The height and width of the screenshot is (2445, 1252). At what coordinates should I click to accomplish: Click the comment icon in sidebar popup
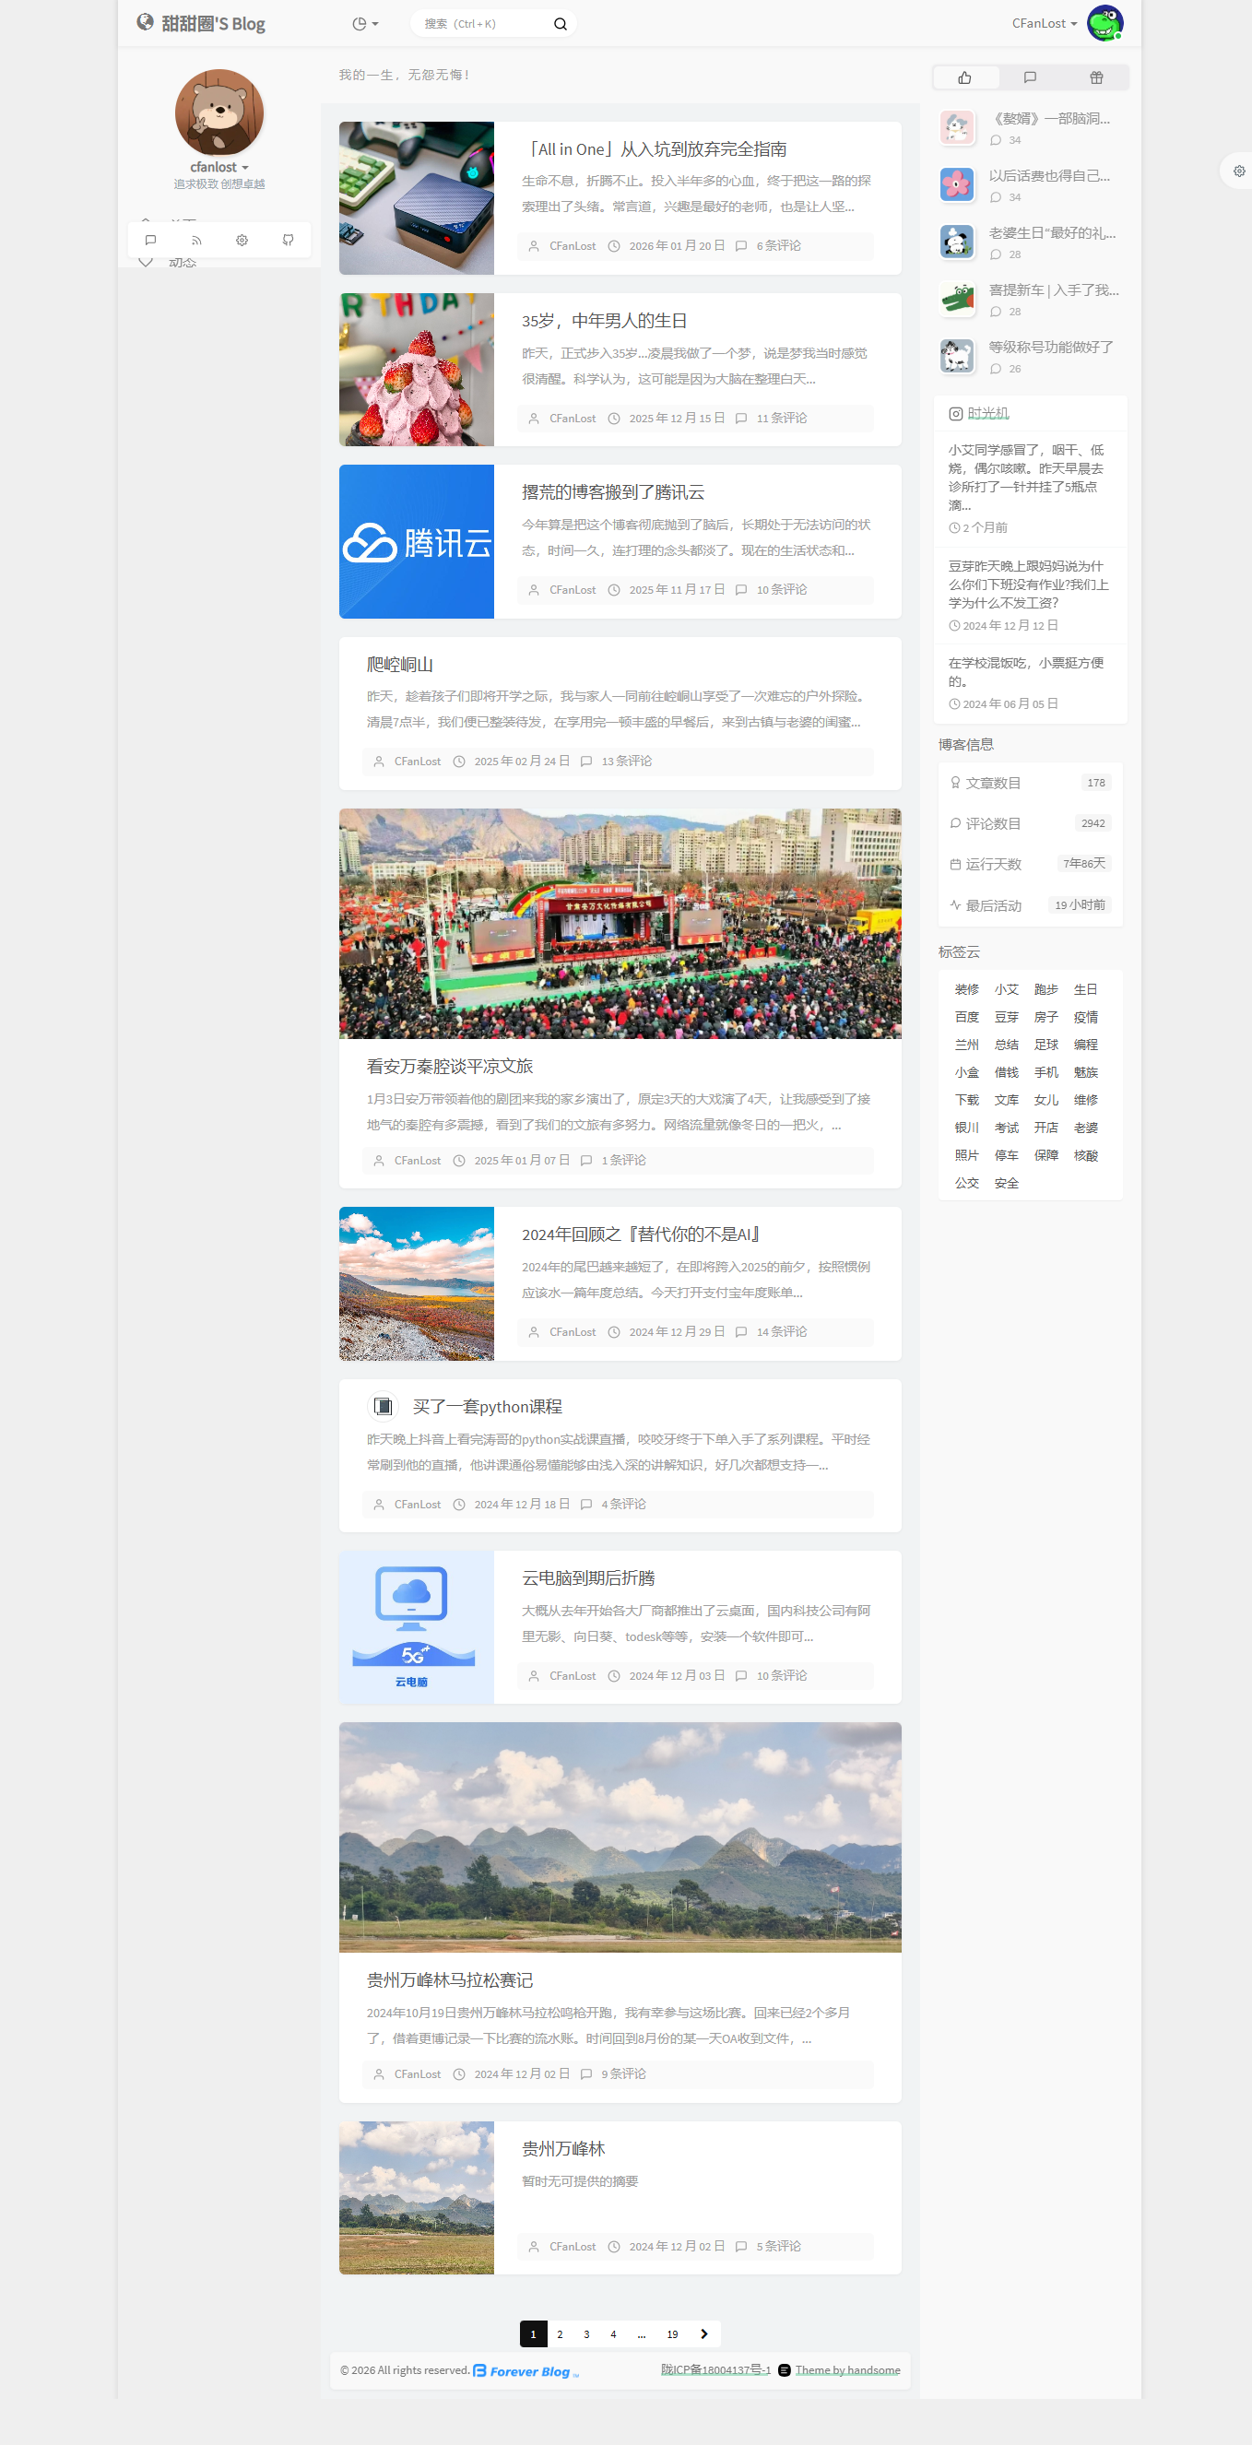pos(150,240)
